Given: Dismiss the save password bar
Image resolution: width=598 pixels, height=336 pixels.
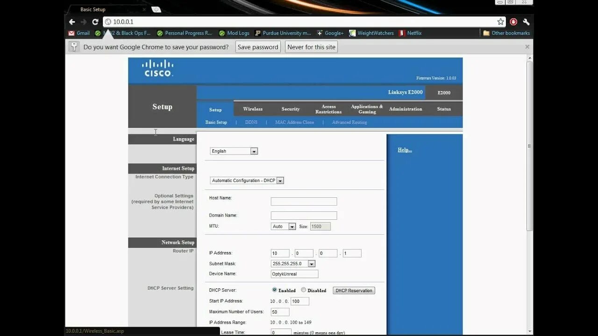Looking at the screenshot, I should [x=527, y=47].
